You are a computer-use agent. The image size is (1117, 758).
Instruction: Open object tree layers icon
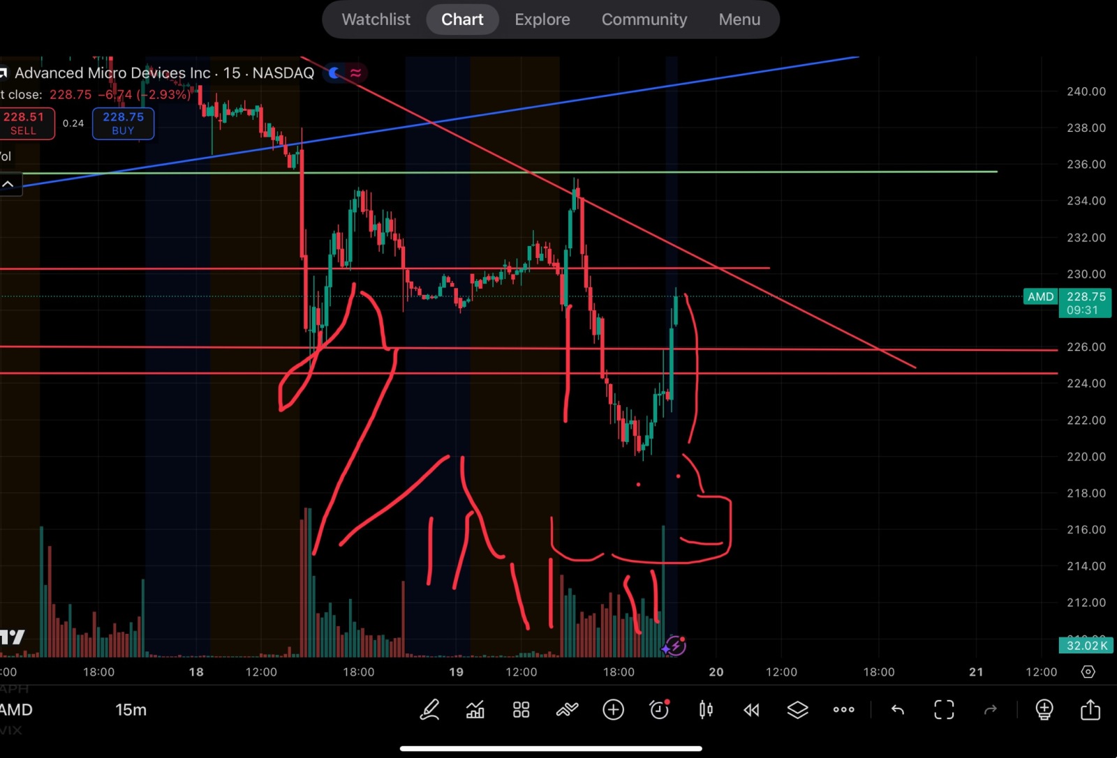pos(797,710)
